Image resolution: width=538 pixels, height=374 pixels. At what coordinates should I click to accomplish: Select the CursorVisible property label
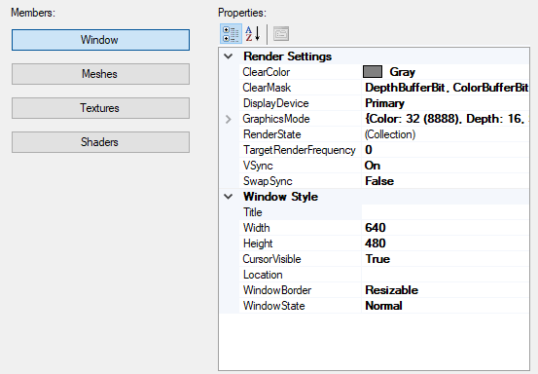pos(271,259)
